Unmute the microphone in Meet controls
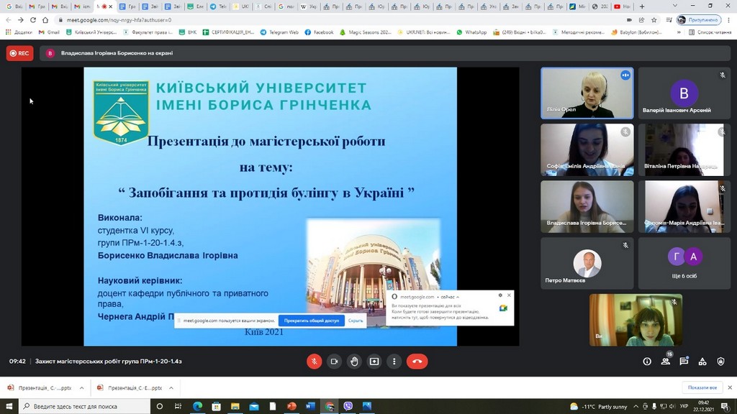The width and height of the screenshot is (737, 414). pos(314,362)
